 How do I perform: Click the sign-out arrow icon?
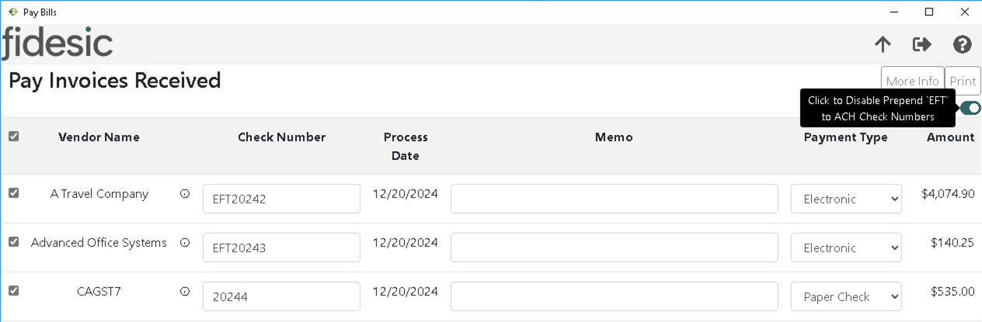click(922, 44)
